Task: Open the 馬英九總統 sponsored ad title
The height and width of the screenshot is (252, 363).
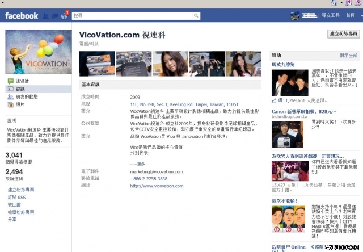Action: tap(283, 65)
